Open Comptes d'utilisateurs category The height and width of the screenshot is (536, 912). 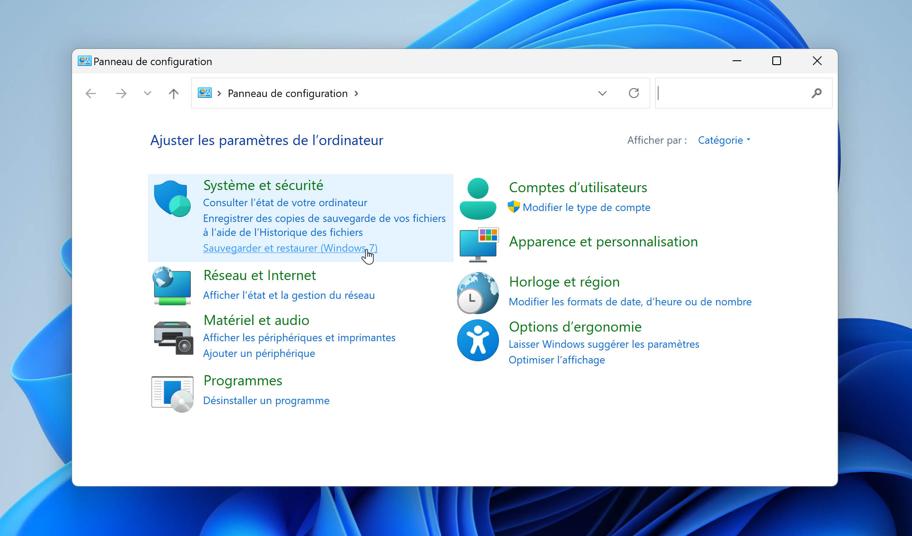578,187
